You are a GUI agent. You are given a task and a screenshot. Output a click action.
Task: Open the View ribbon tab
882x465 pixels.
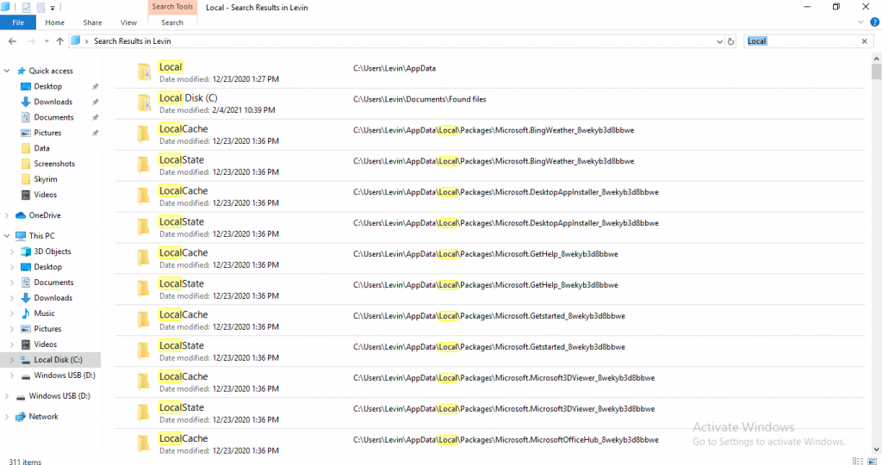click(128, 22)
